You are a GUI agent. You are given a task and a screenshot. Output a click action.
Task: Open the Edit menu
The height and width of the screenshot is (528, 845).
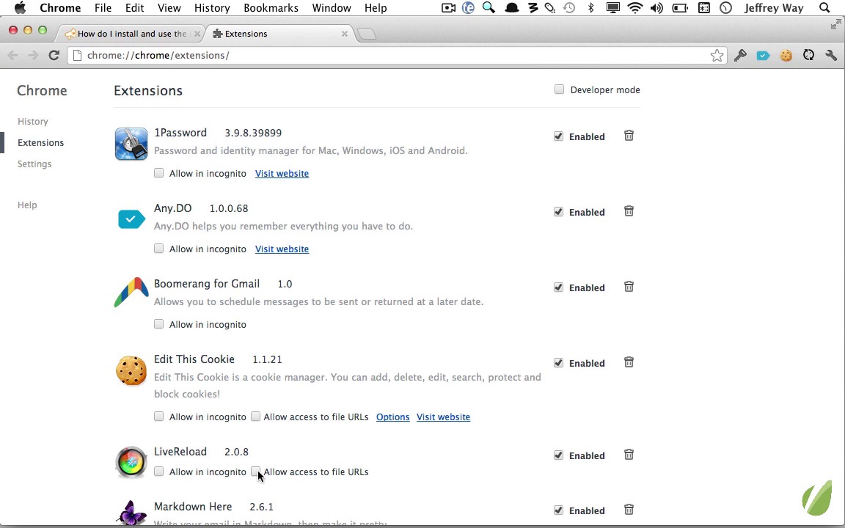coord(134,7)
